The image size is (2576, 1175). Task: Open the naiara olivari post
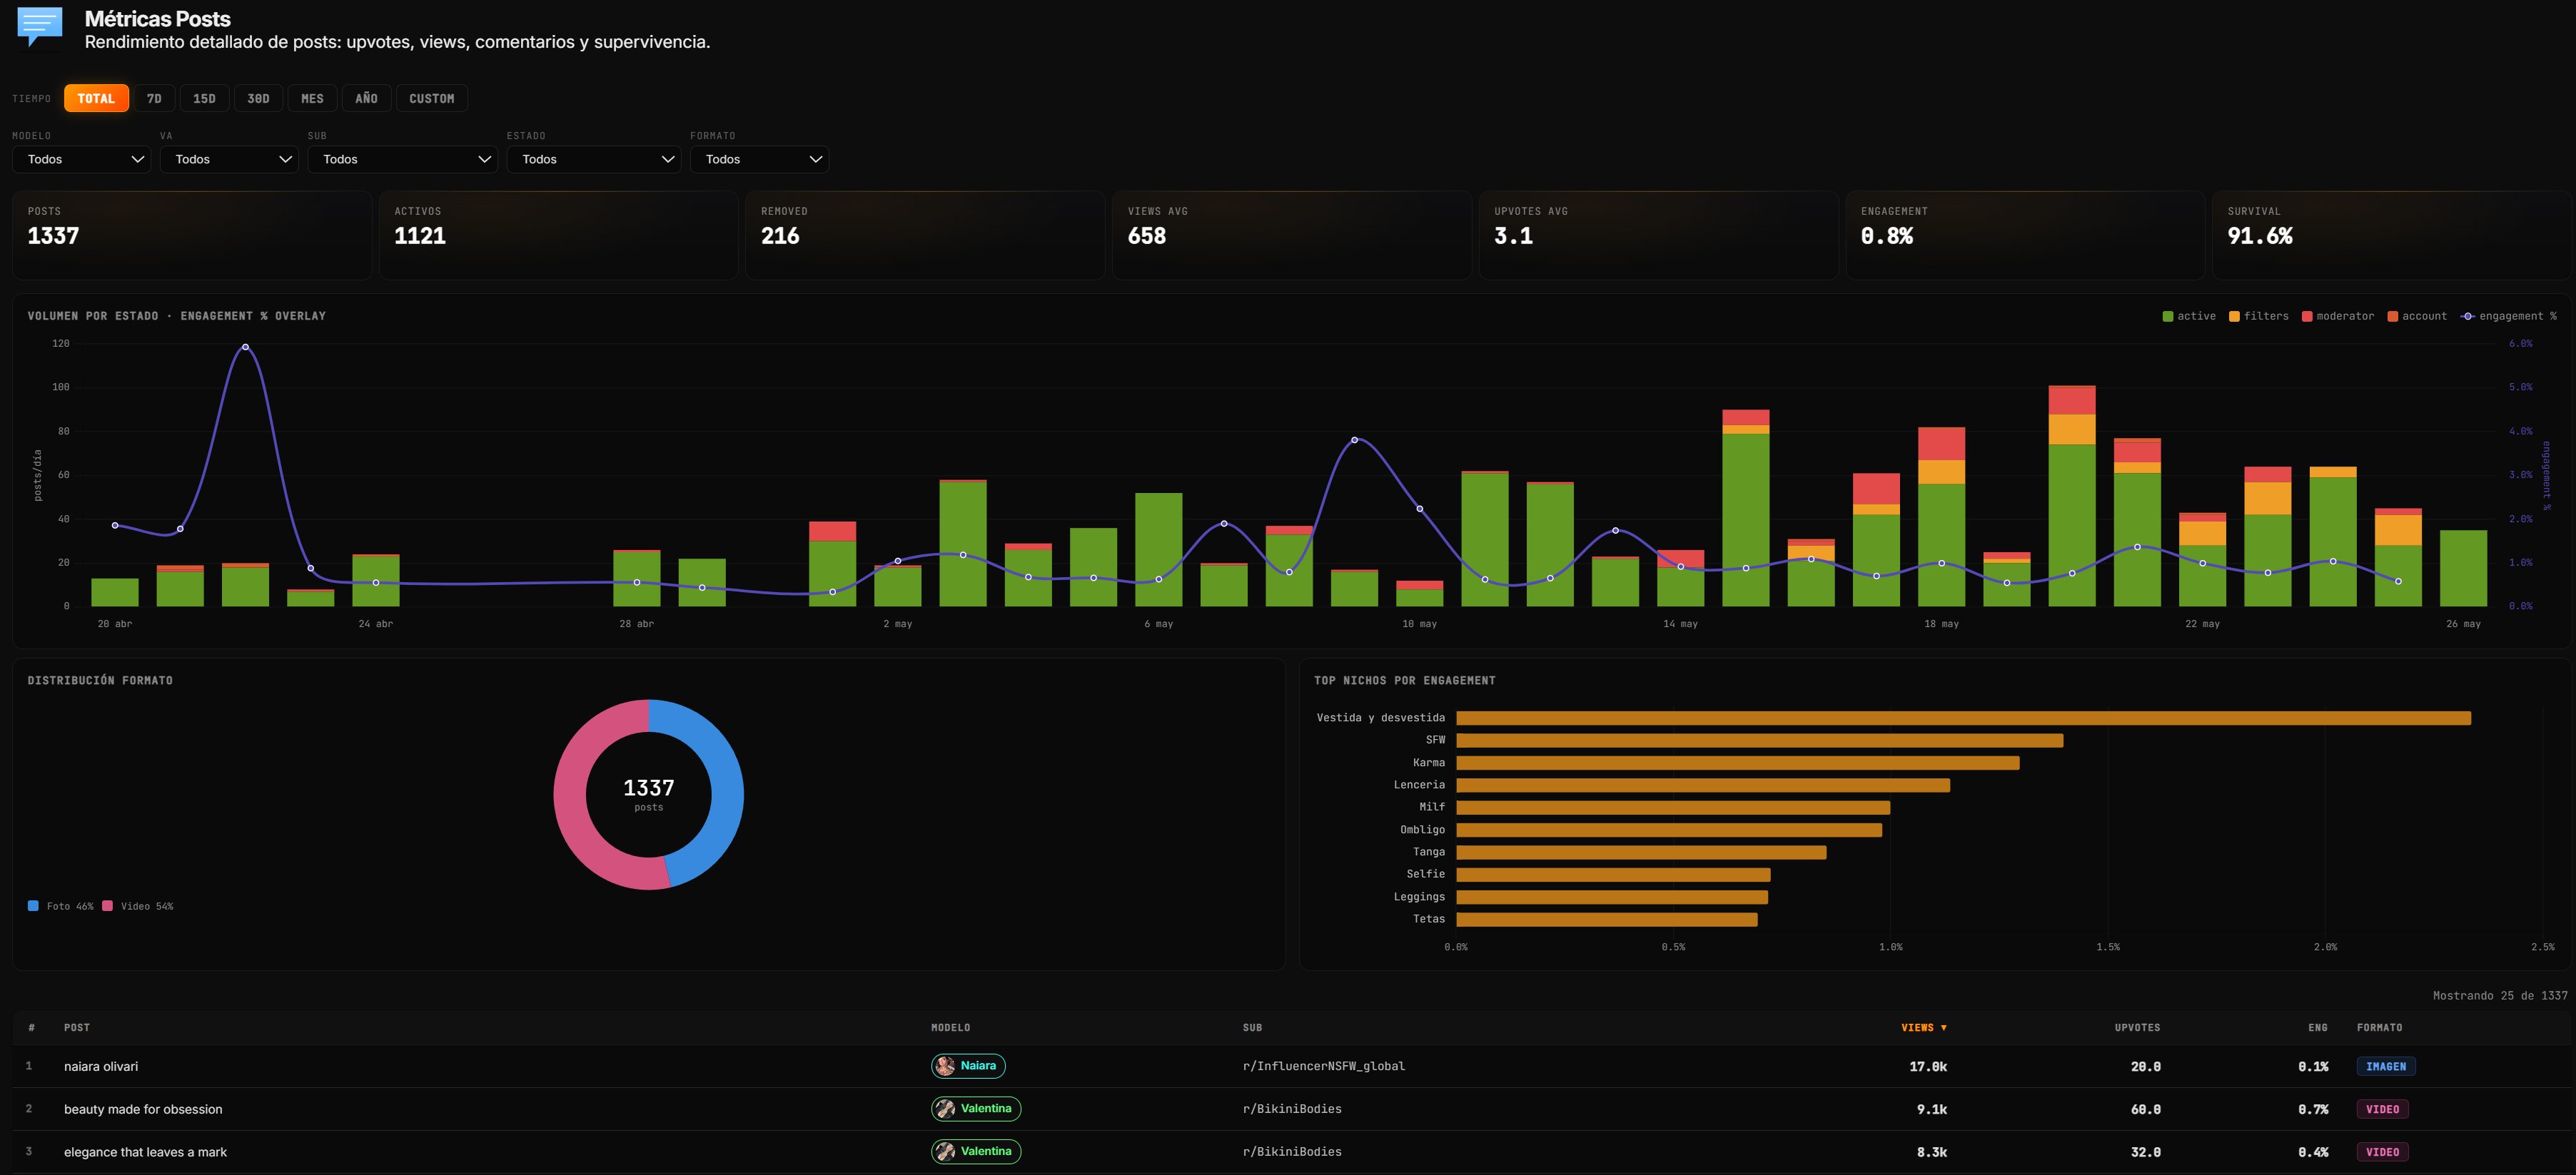pyautogui.click(x=101, y=1066)
